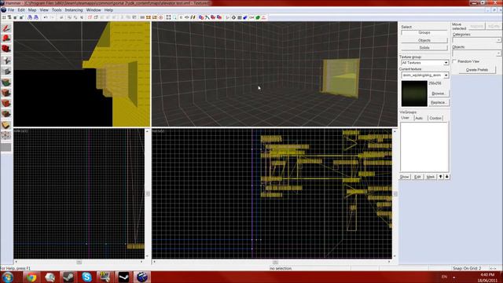Click the Hide Selected Objects icon
The width and height of the screenshot is (503, 283).
(x=90, y=17)
